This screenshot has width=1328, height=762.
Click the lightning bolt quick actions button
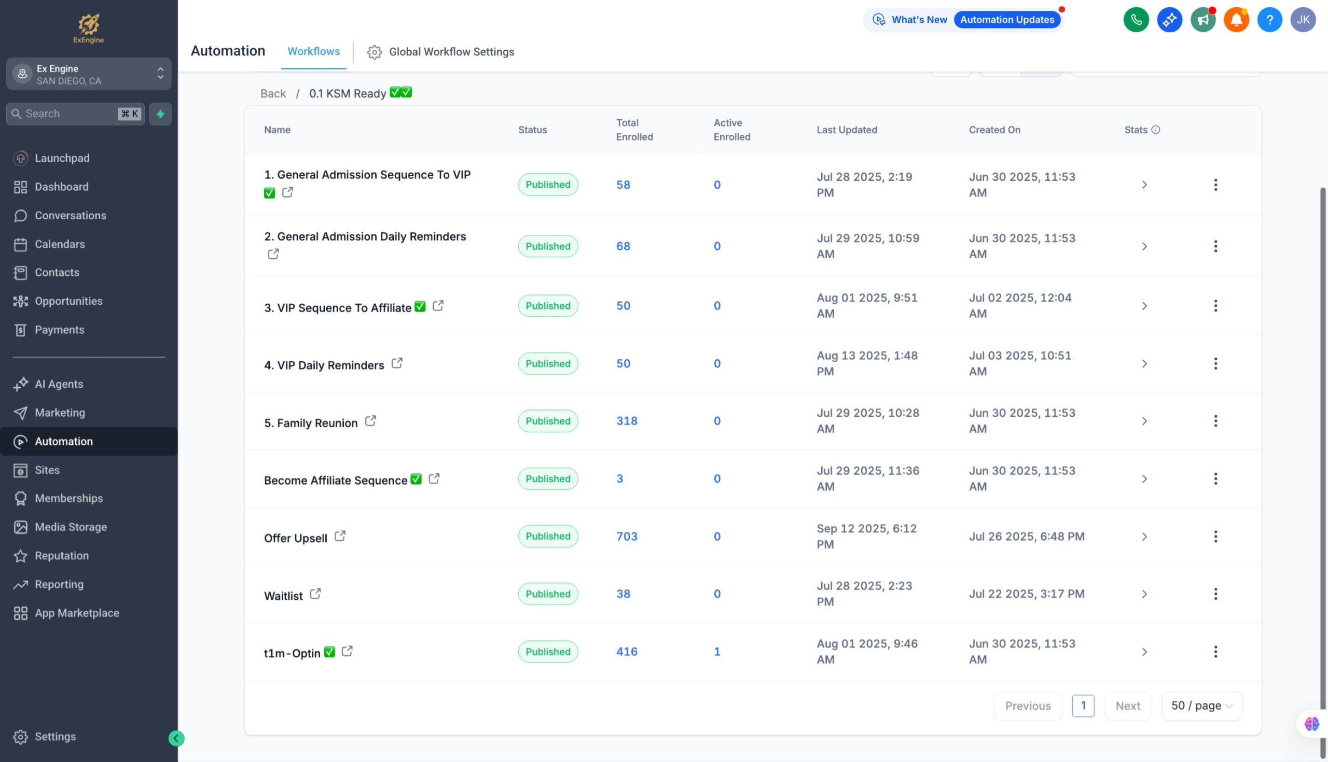click(160, 114)
